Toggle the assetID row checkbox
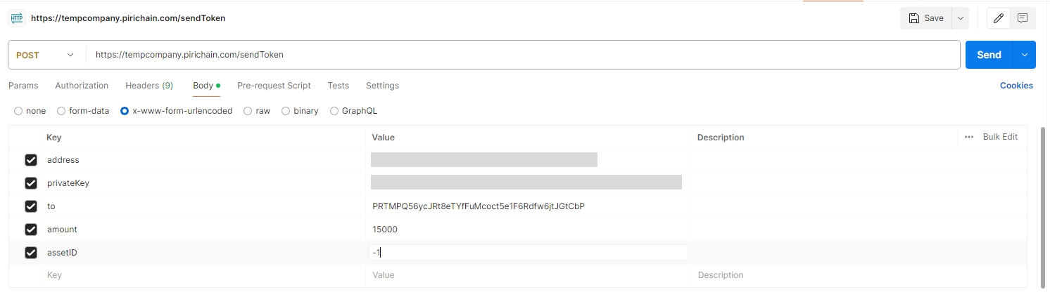The width and height of the screenshot is (1050, 292). click(31, 253)
